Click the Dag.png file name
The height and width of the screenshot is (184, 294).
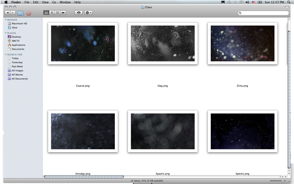click(162, 86)
